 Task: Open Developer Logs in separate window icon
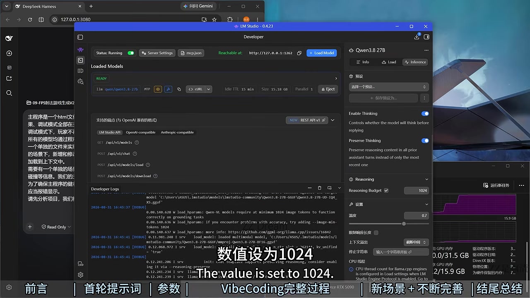[x=330, y=188]
